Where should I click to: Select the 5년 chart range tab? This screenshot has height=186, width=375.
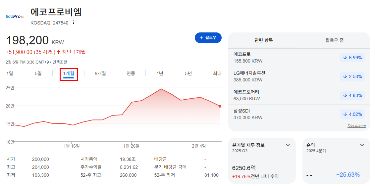188,73
